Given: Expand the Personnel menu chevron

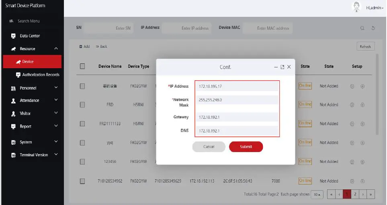Looking at the screenshot, I should pyautogui.click(x=56, y=87).
